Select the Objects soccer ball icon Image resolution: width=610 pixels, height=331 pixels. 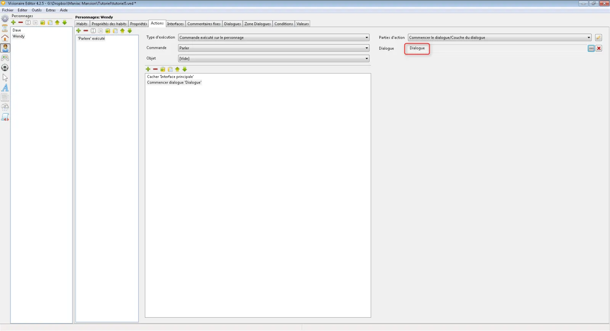click(5, 68)
